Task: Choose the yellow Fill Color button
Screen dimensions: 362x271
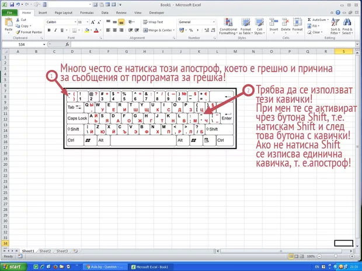Action: [87, 30]
